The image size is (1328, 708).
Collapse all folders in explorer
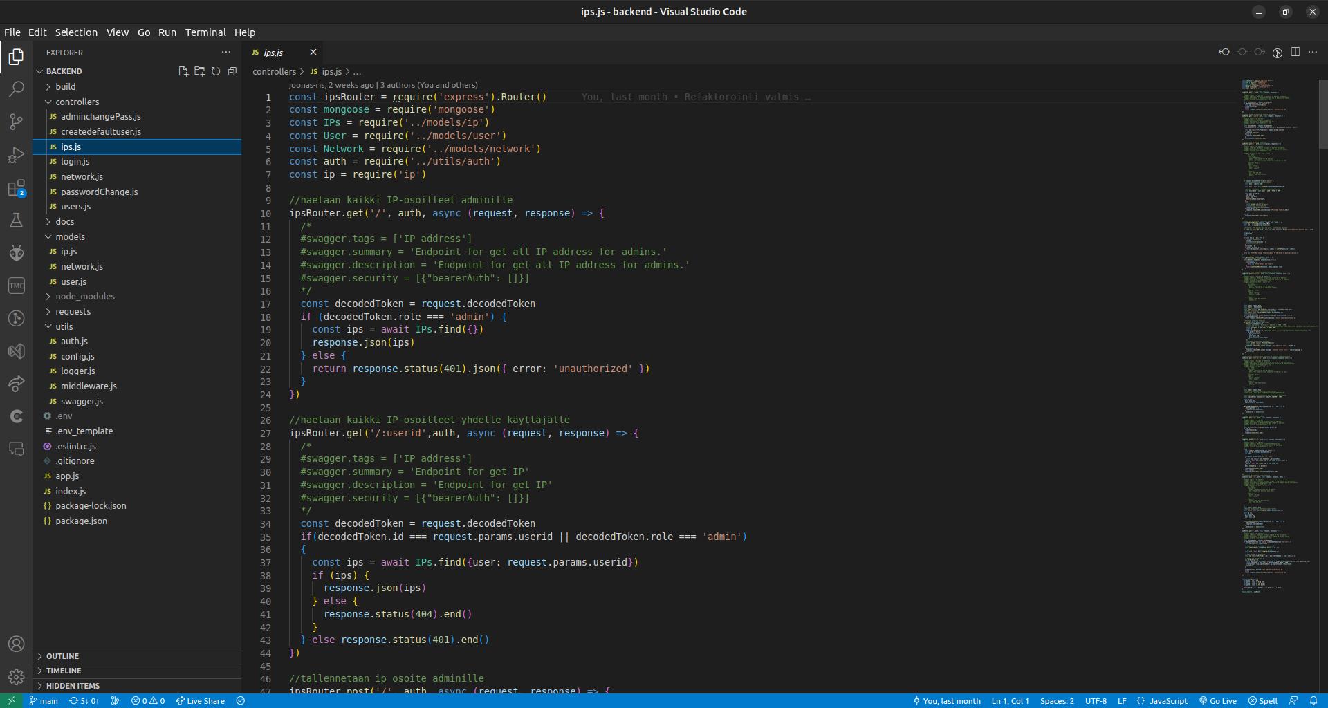232,71
